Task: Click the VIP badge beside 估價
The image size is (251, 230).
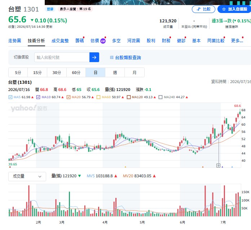Action: tap(103, 41)
